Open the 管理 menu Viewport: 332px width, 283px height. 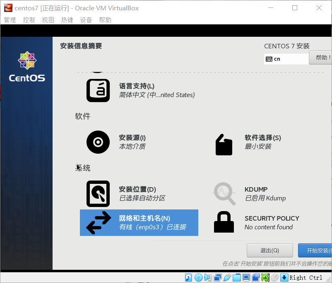coord(10,20)
